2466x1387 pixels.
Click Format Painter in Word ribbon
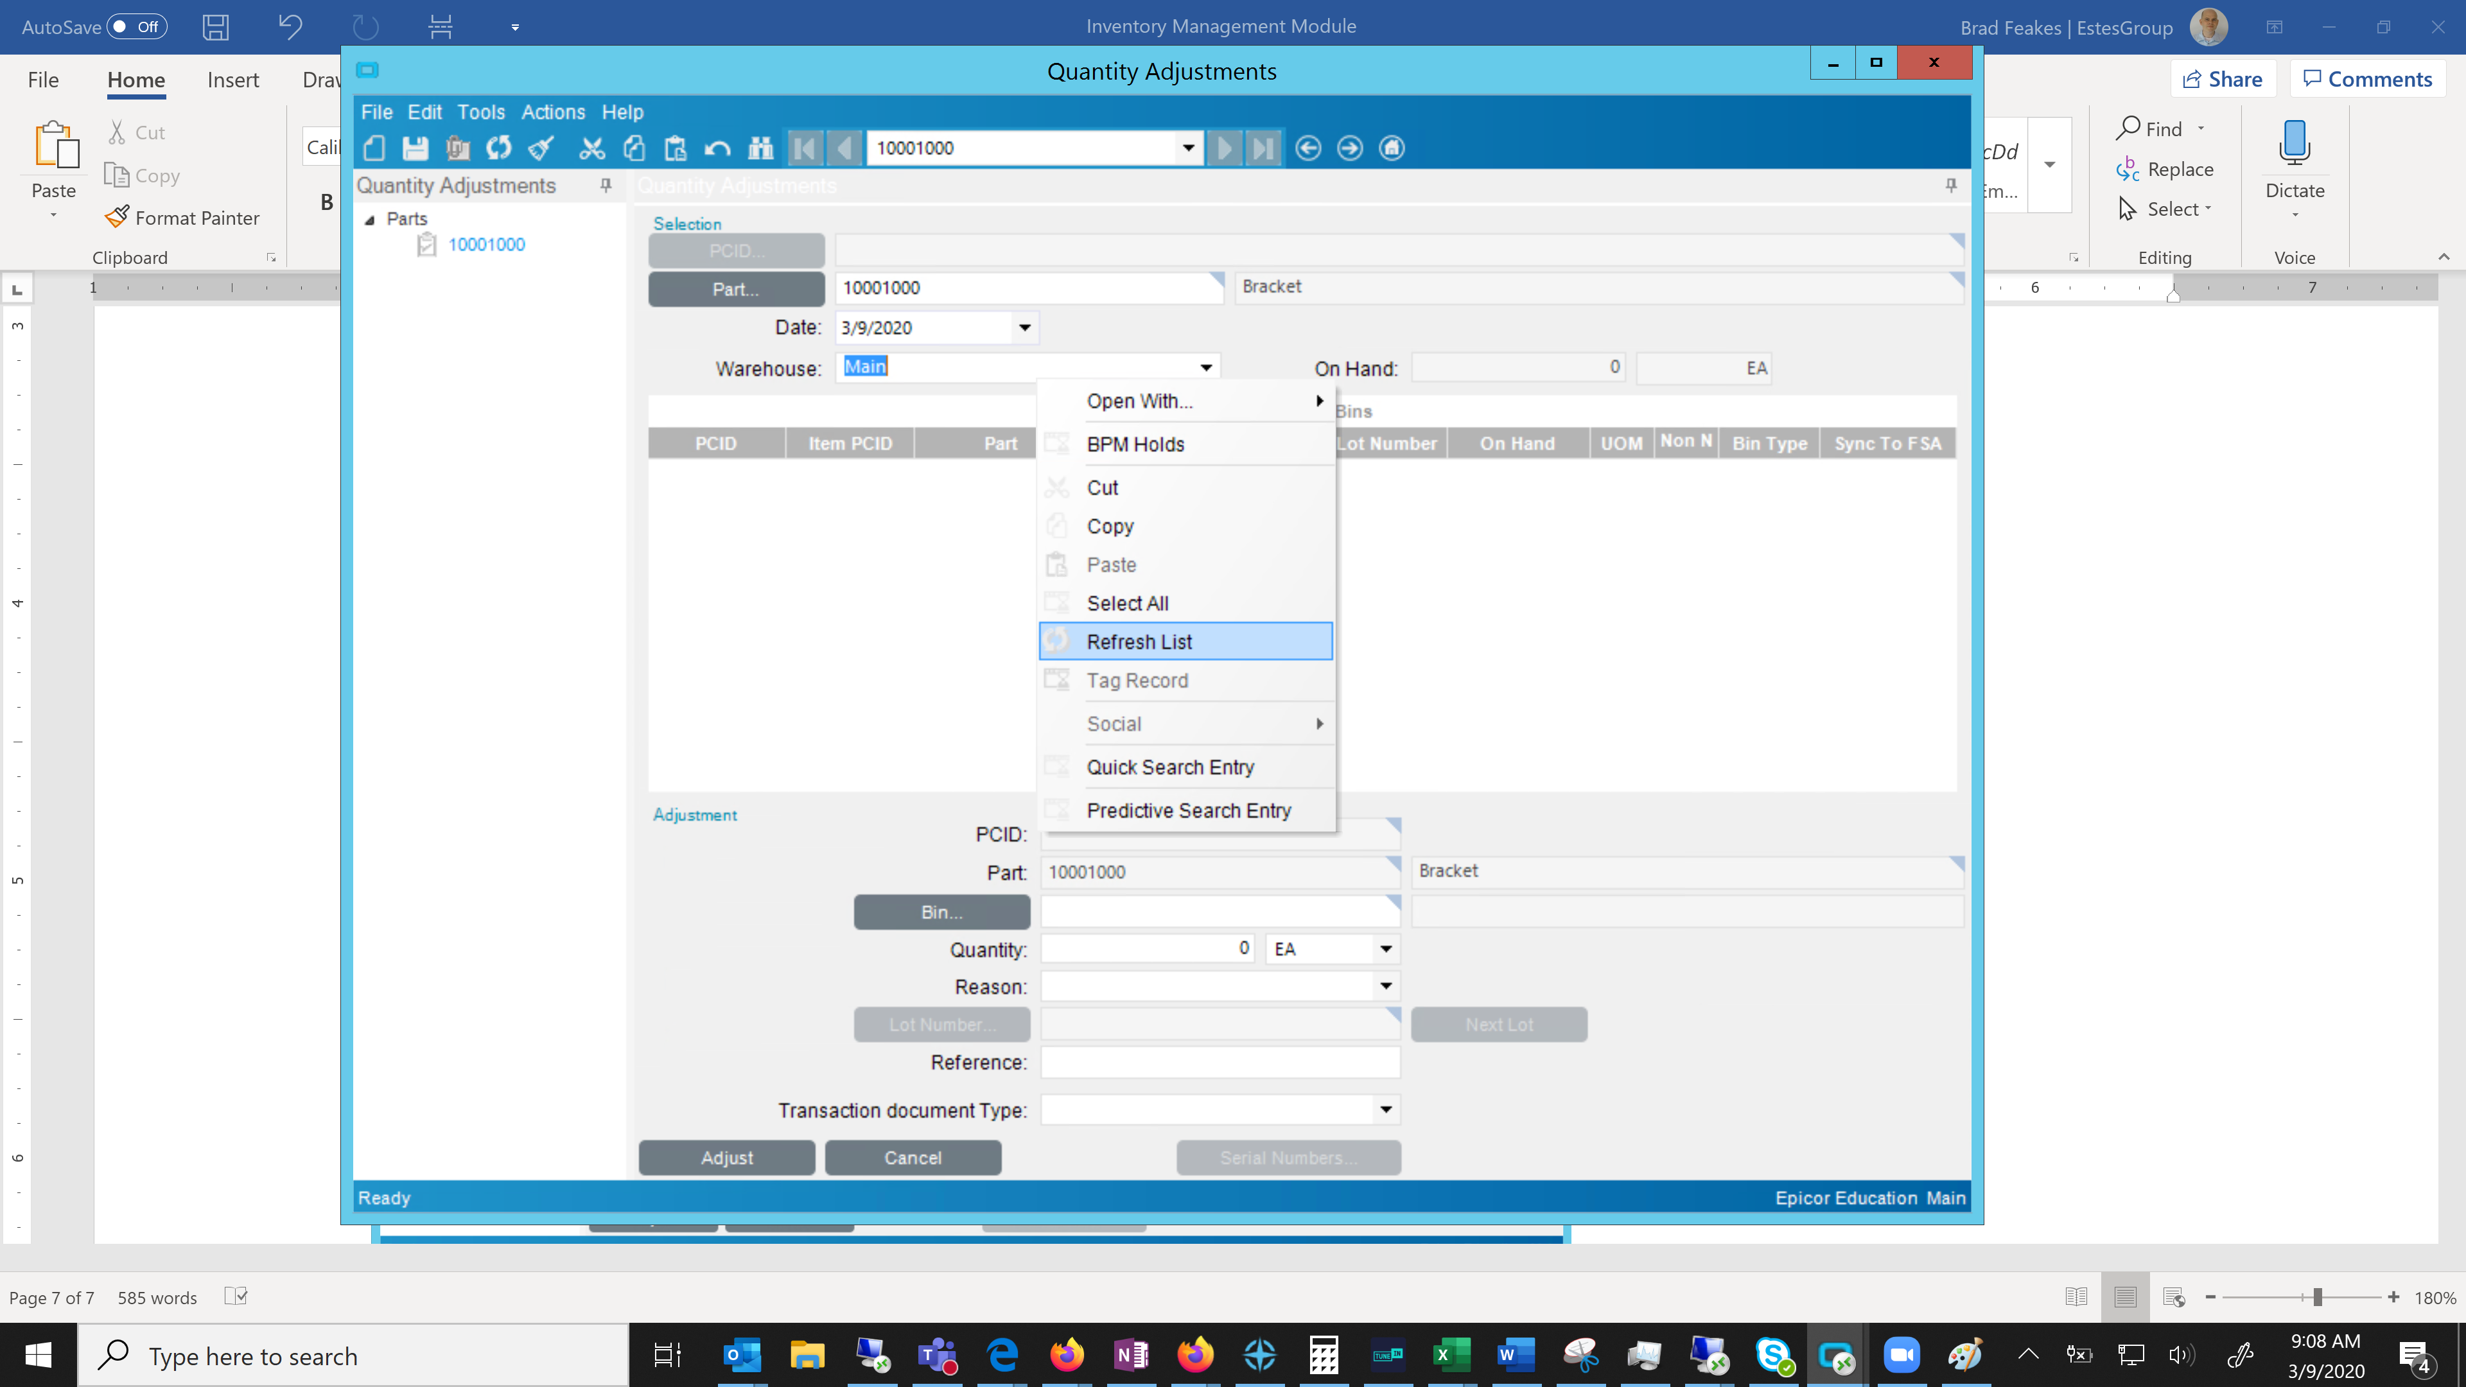(x=182, y=218)
